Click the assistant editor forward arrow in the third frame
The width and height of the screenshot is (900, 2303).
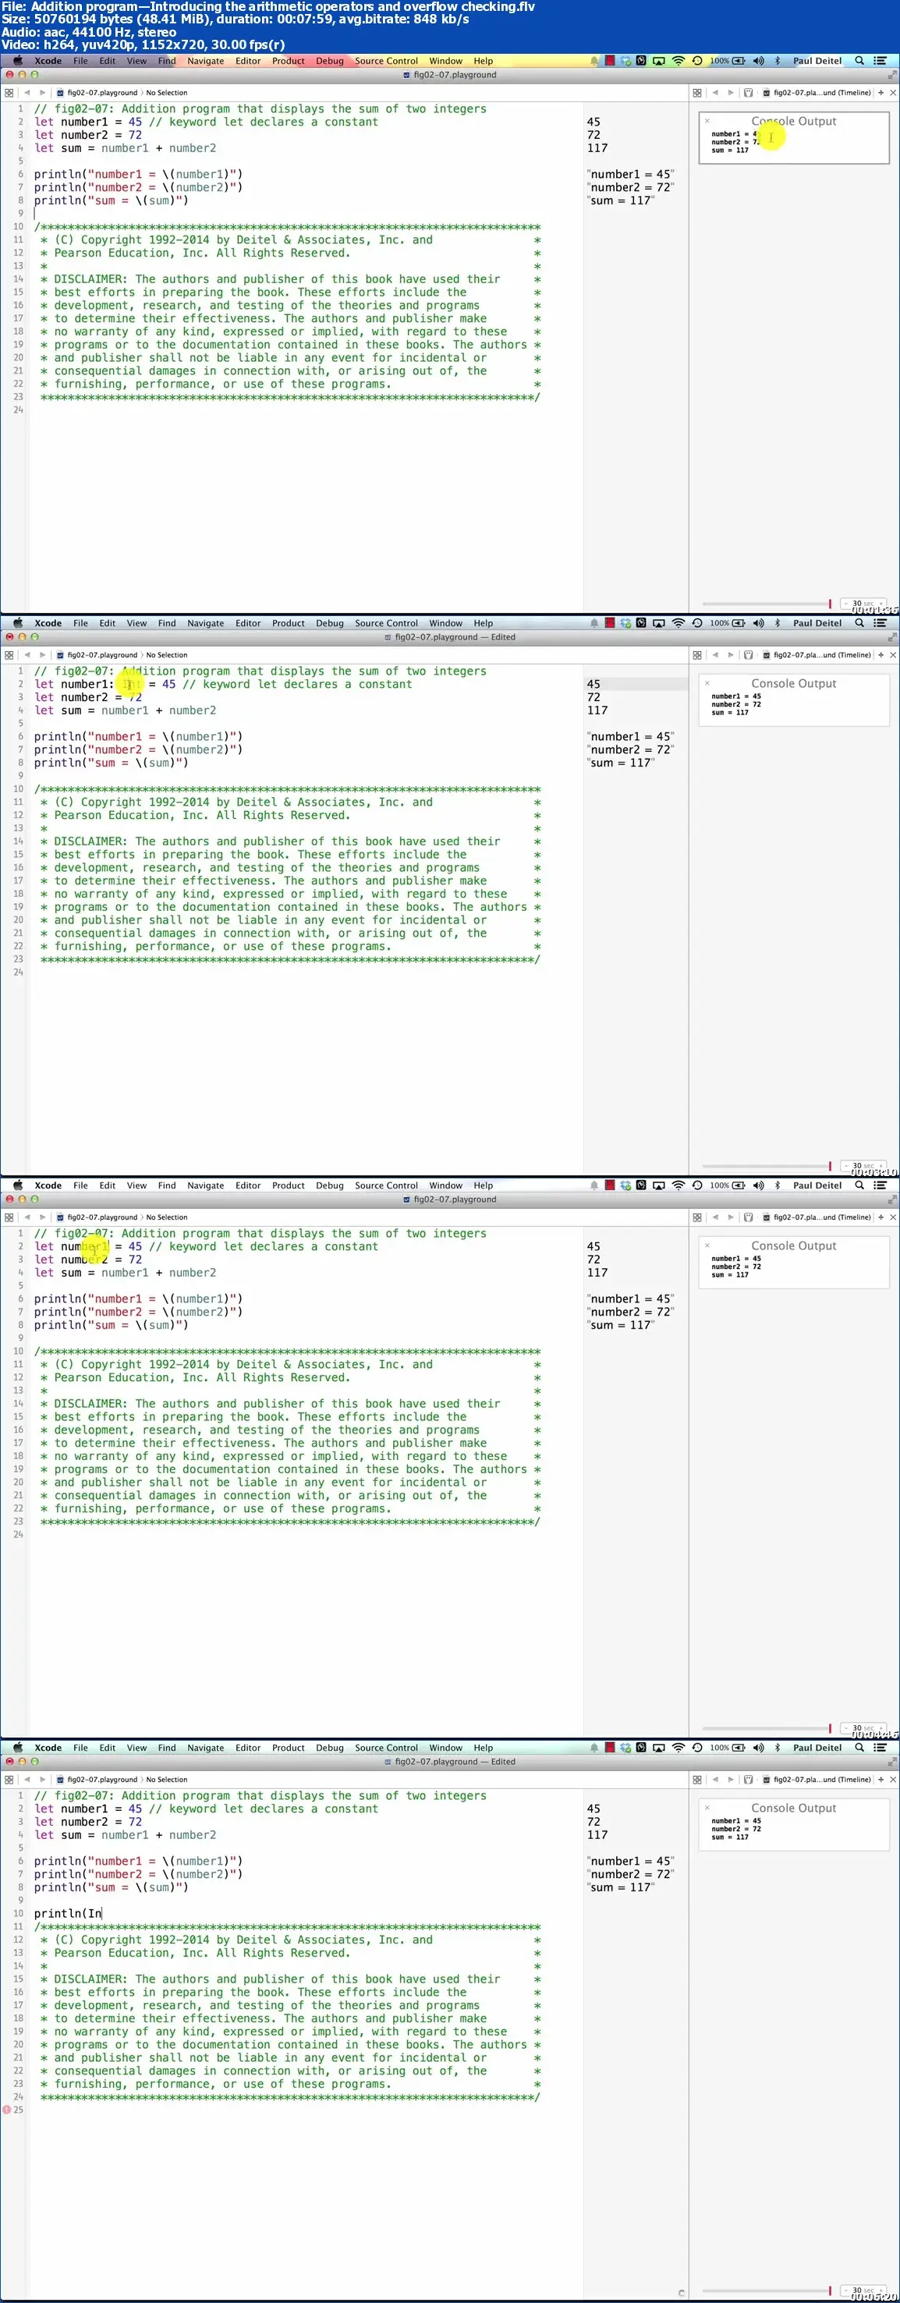(x=730, y=1217)
